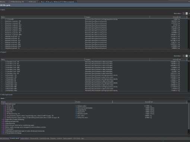The height and width of the screenshot is (142, 190).
Task: Open the HS Manufacturing - IN editor tab
Action: point(16,2)
